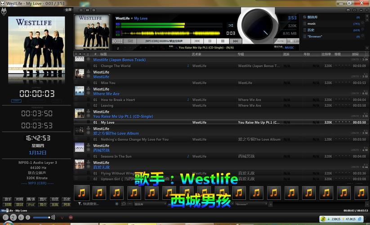Click the red V icon

62,218
